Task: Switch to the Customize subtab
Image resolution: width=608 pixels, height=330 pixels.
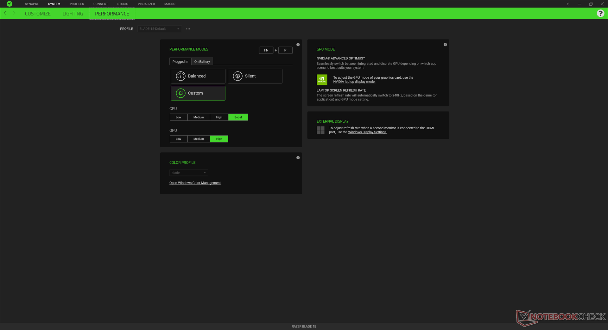Action: click(x=38, y=14)
